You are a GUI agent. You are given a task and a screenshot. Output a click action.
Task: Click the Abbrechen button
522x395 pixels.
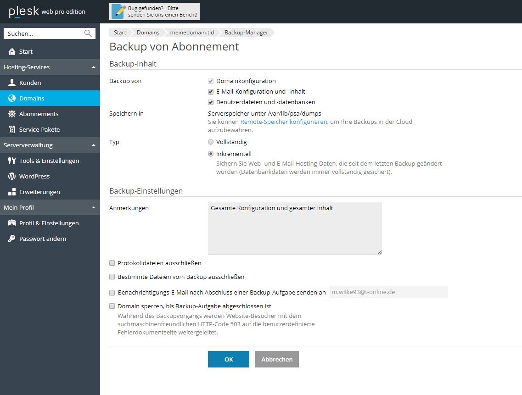[277, 359]
